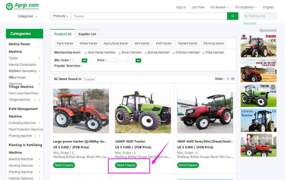
Task: Switch to the Product List tab
Action: [x=62, y=34]
